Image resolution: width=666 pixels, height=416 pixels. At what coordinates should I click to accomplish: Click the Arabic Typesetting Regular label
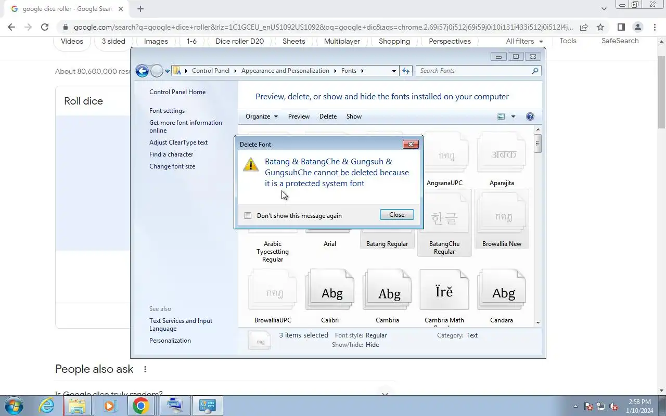[x=273, y=252]
